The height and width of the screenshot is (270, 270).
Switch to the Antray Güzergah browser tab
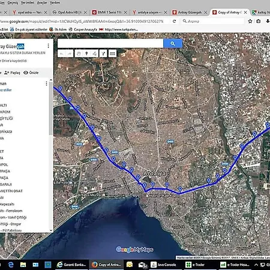pos(190,13)
